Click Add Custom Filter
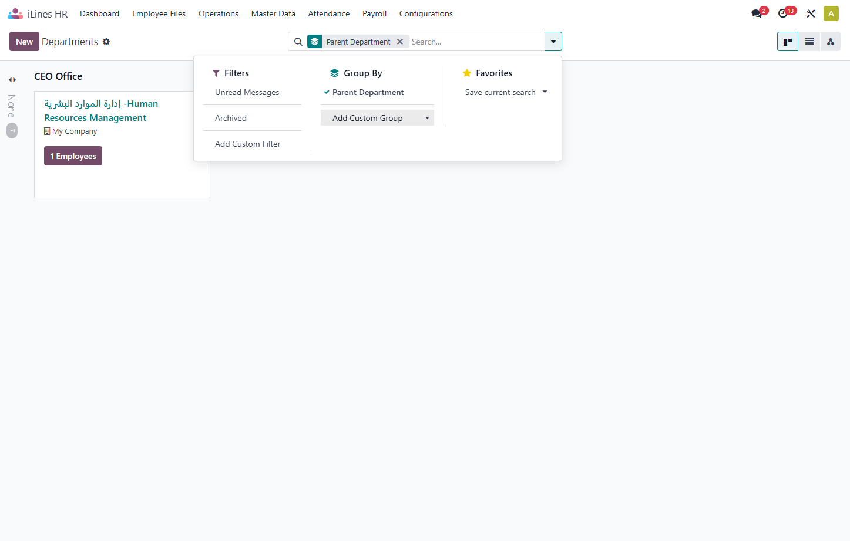 [x=252, y=144]
